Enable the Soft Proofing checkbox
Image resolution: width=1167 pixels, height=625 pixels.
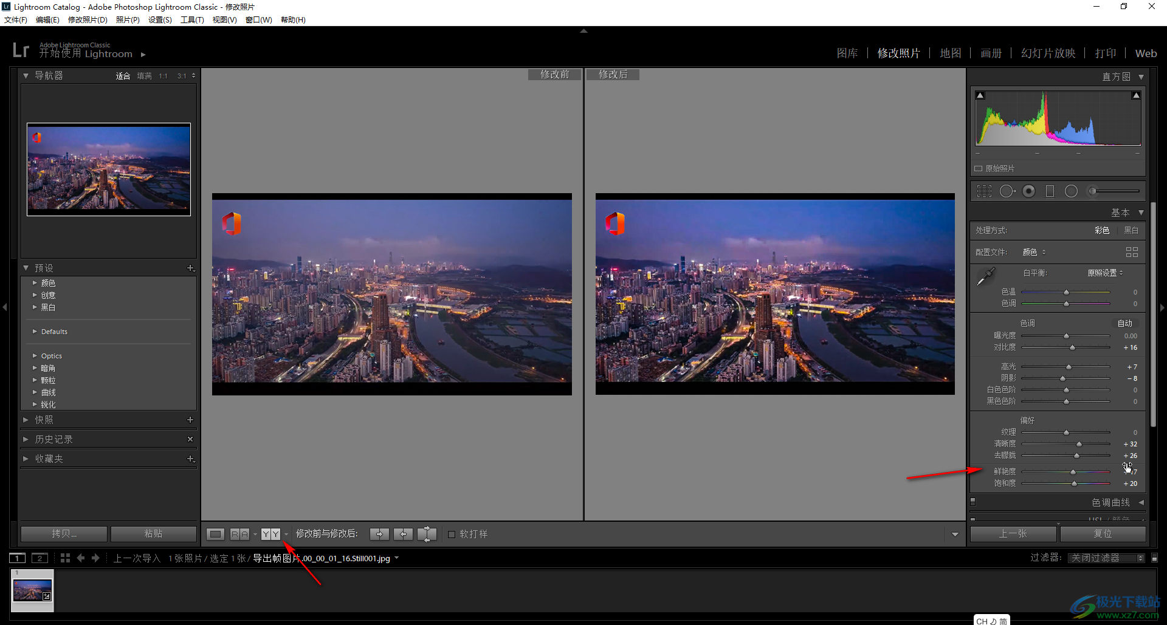(452, 534)
